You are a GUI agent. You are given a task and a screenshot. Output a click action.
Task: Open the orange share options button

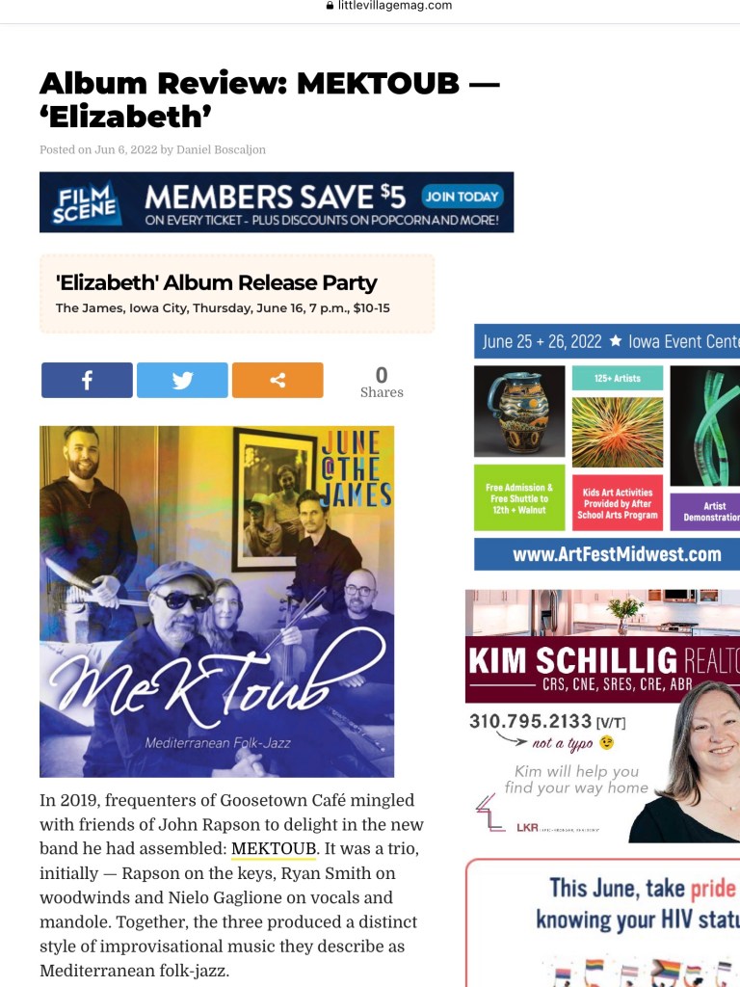pyautogui.click(x=277, y=380)
